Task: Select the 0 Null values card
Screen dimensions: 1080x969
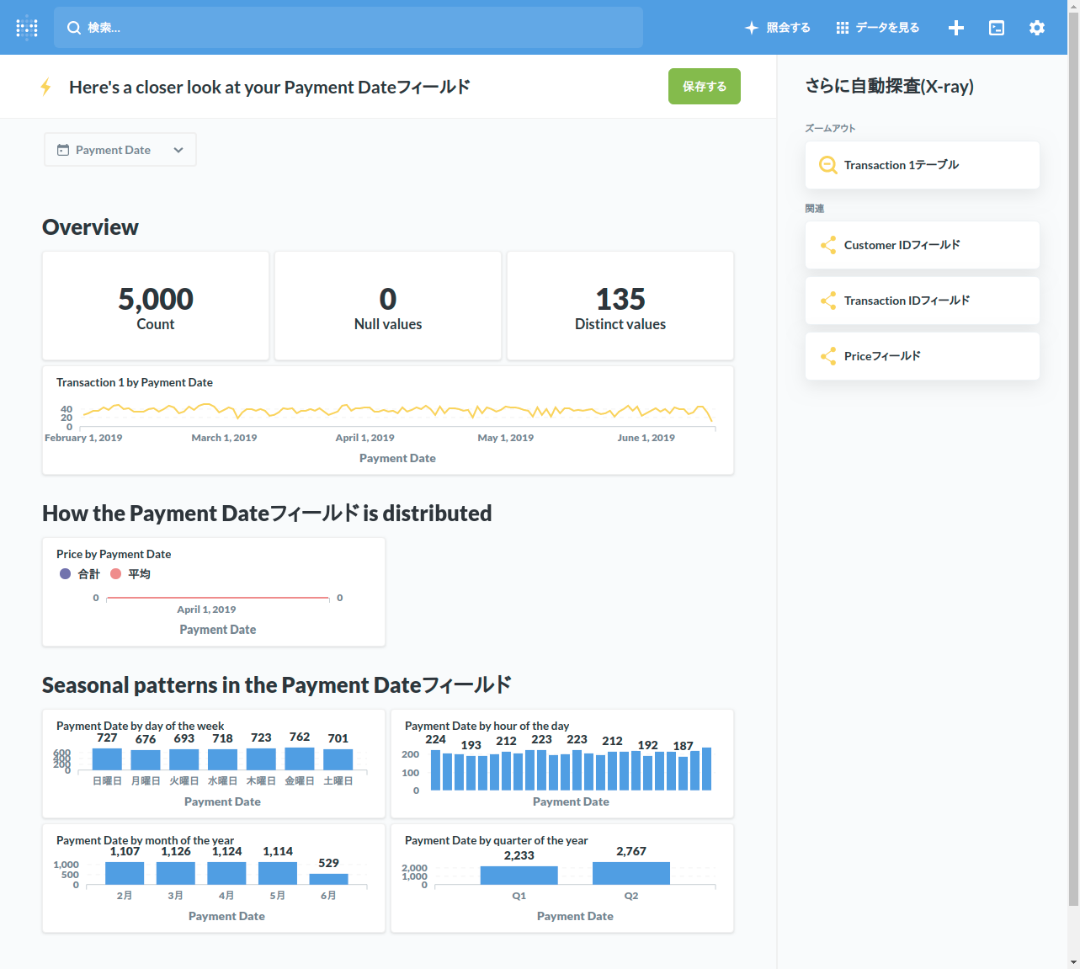Action: point(388,306)
